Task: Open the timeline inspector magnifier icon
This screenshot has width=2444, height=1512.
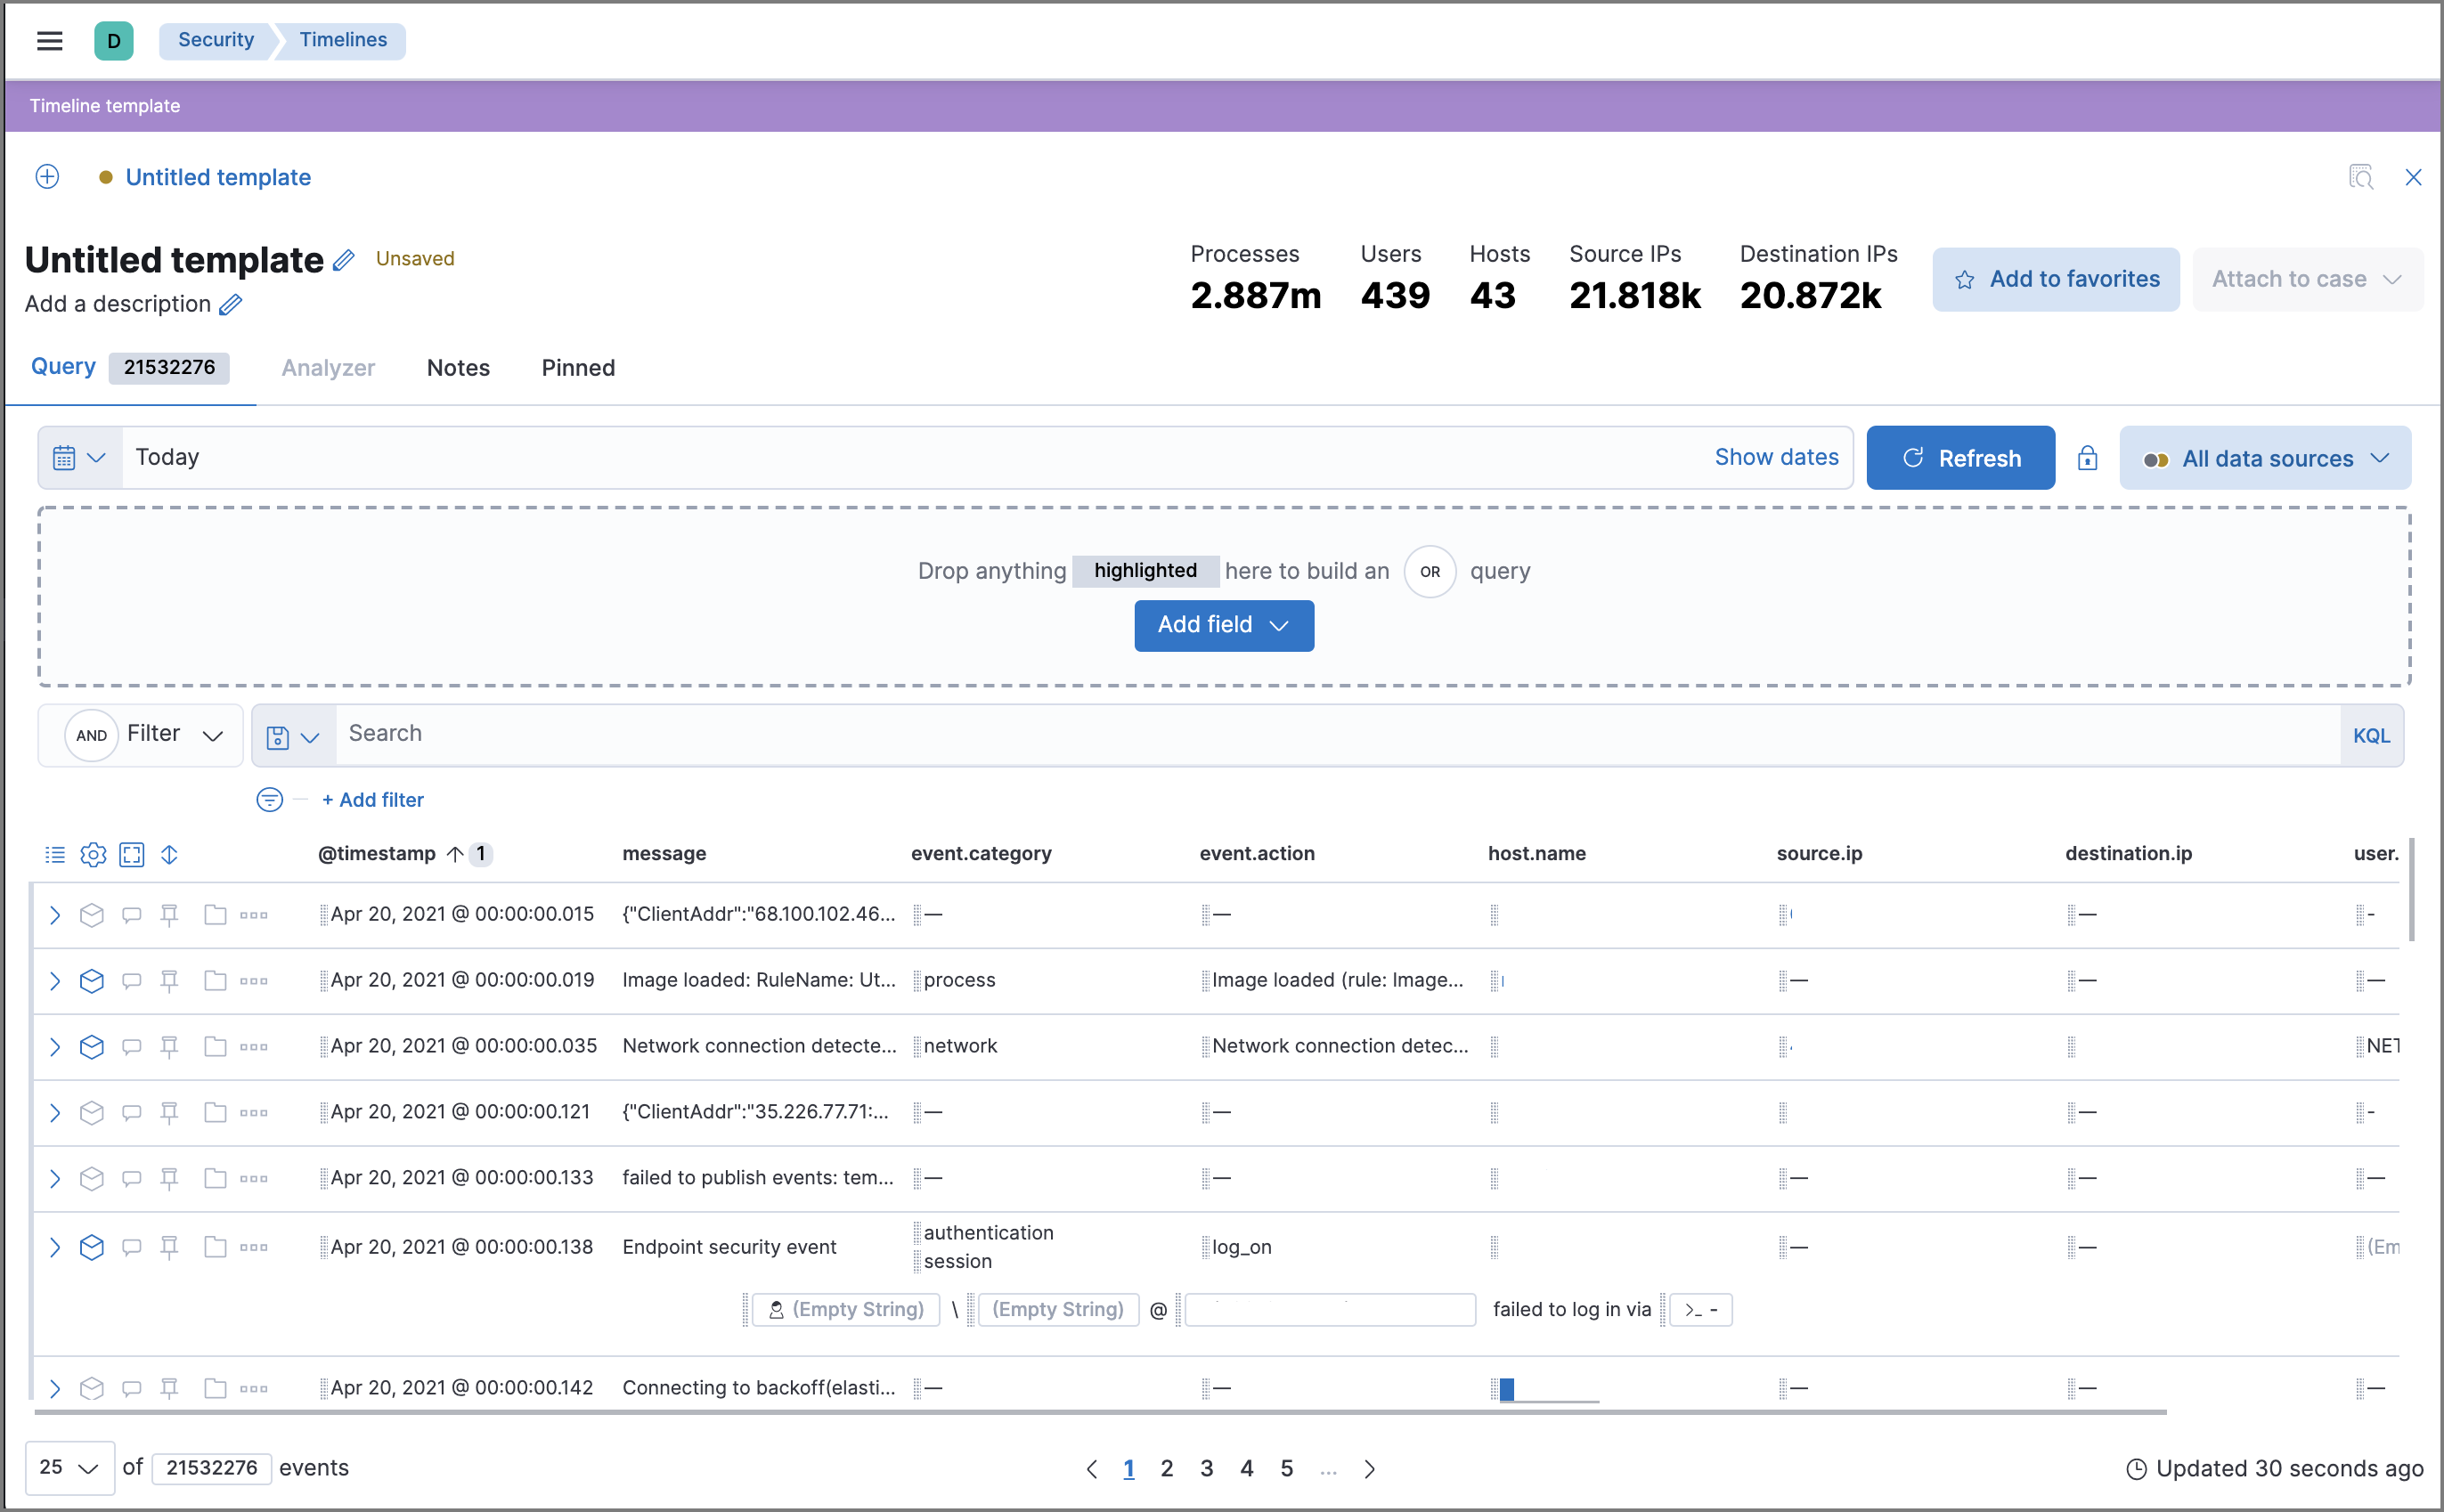Action: coord(2361,177)
